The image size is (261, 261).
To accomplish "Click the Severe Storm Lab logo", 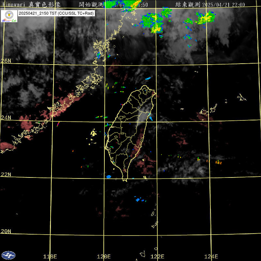I will click(x=9, y=16).
